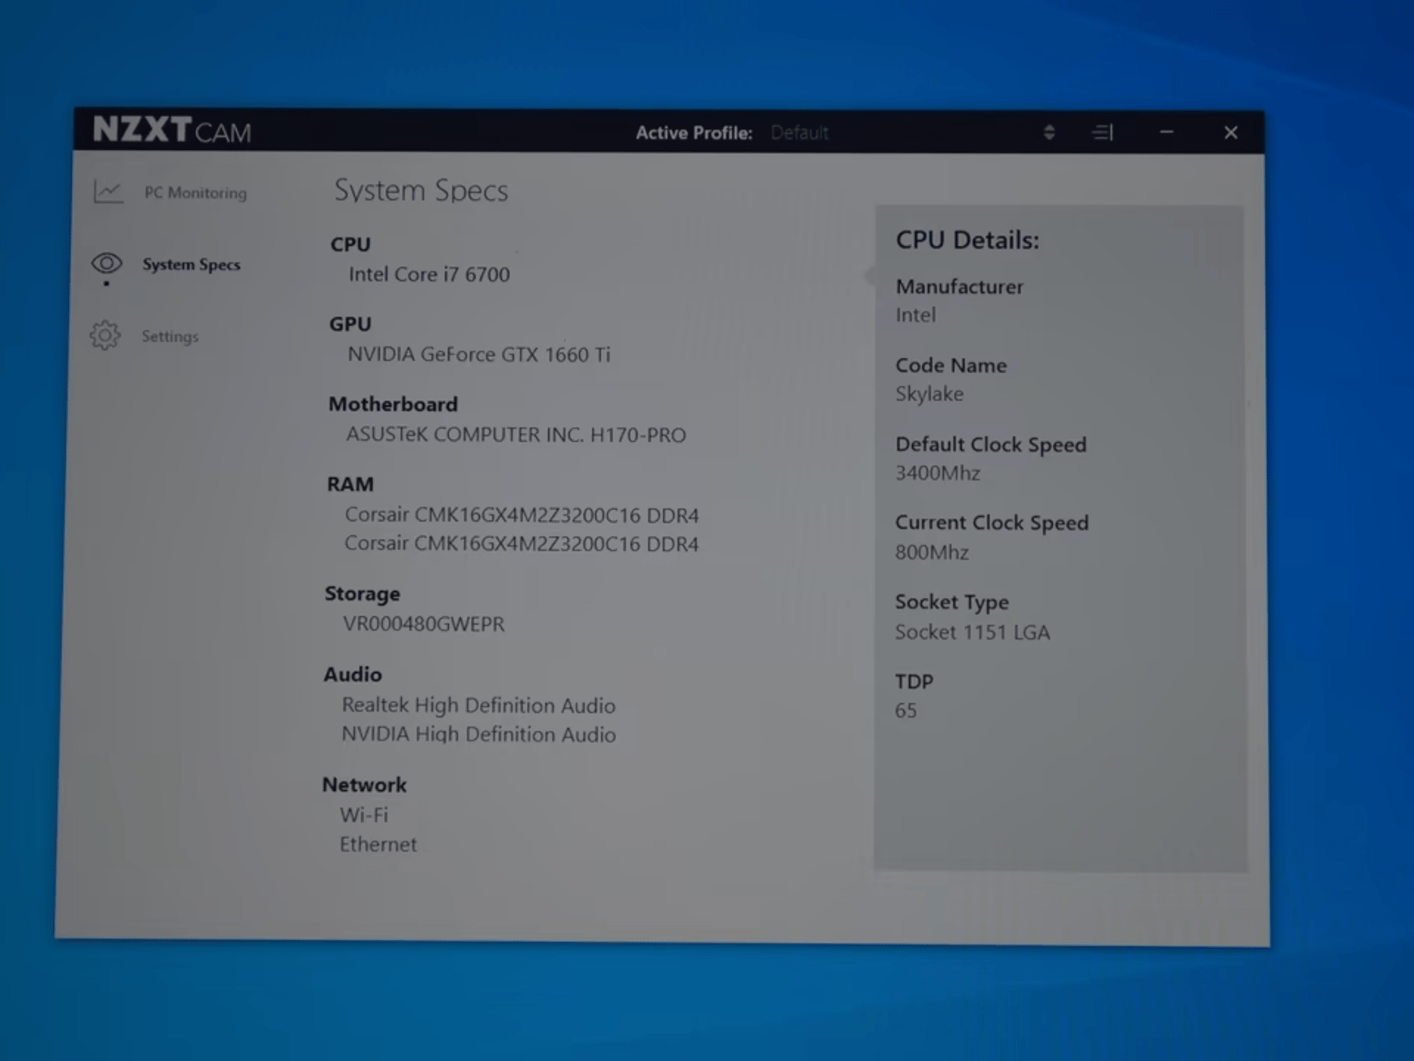
Task: Click the CPU Details panel title
Action: point(967,240)
